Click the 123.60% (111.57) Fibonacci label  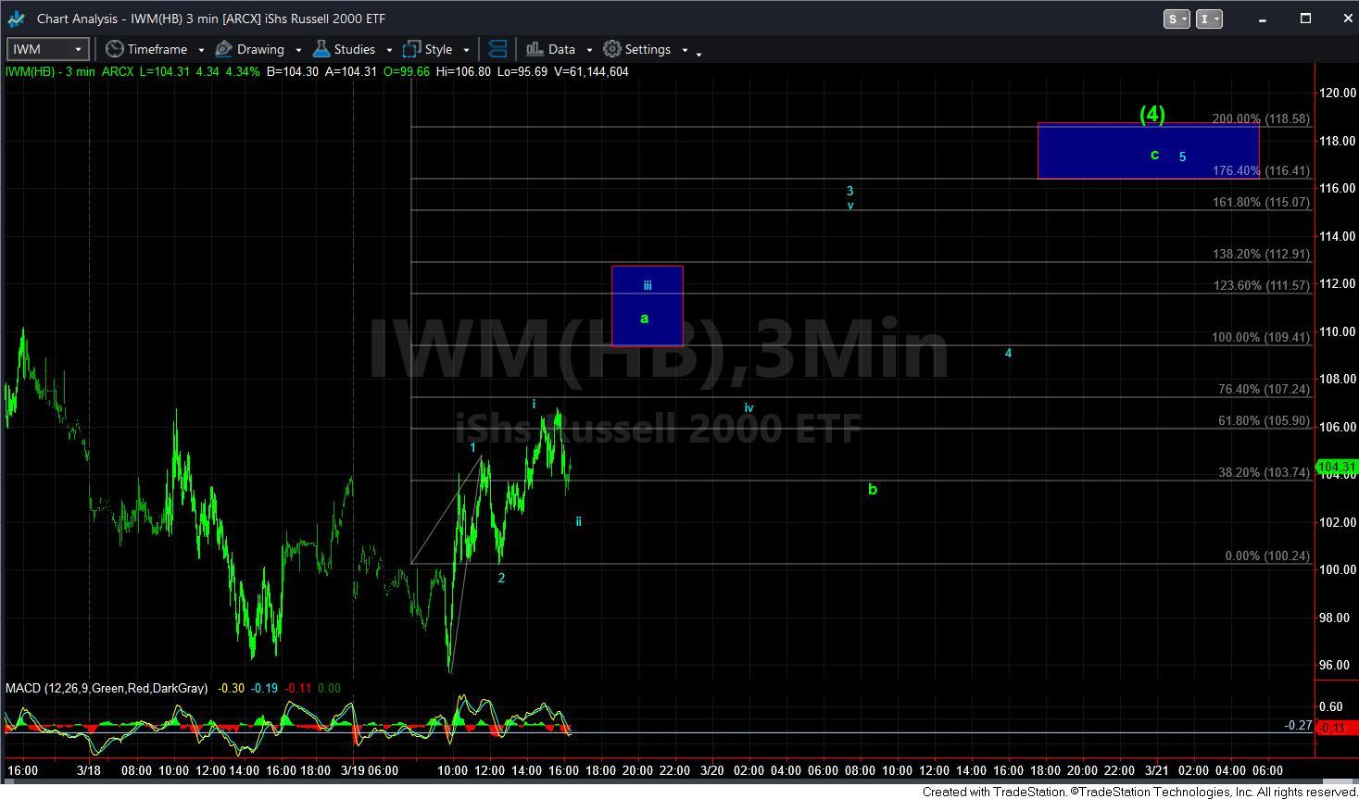(x=1262, y=286)
